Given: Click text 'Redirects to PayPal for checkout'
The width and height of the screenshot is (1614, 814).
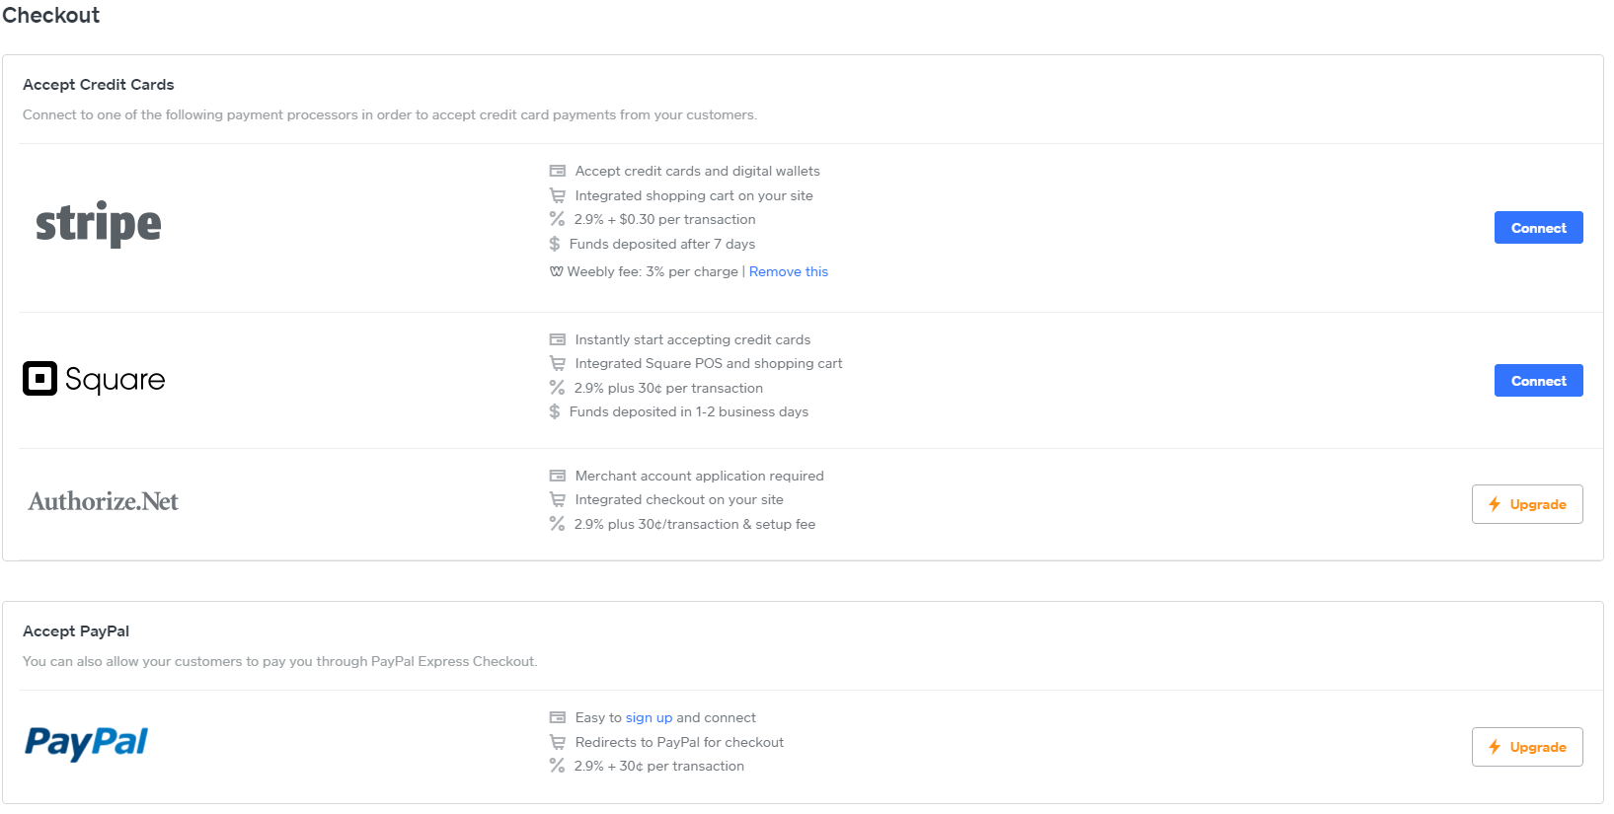Looking at the screenshot, I should [x=679, y=742].
